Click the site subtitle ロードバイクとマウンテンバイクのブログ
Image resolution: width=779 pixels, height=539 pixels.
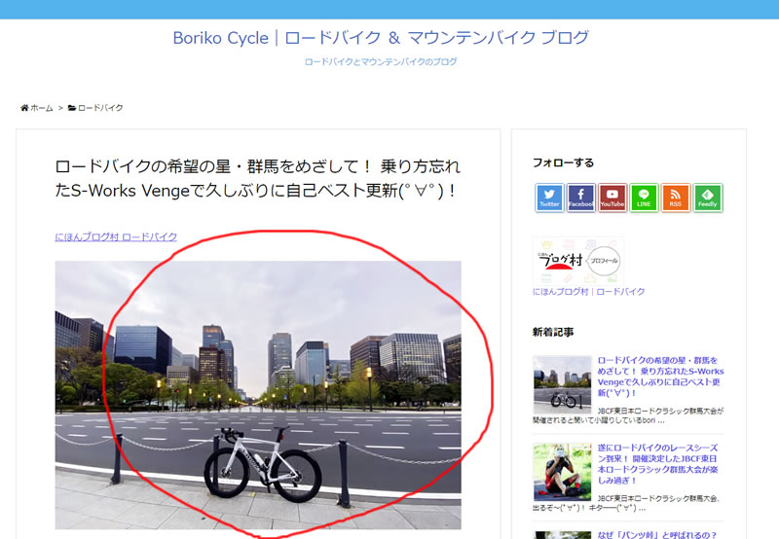[381, 62]
